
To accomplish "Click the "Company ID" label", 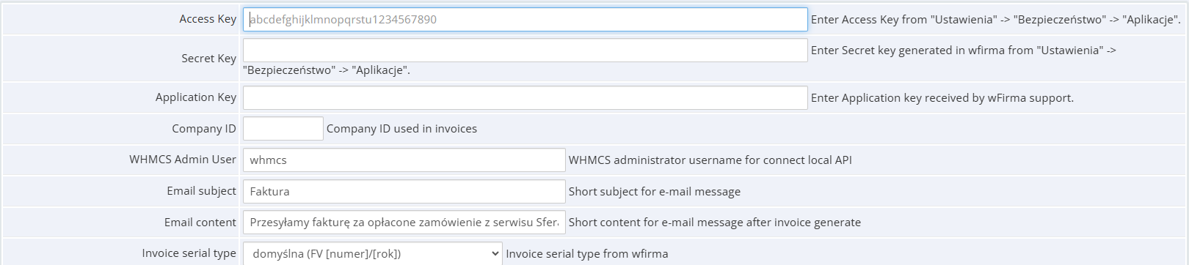I will pyautogui.click(x=204, y=129).
